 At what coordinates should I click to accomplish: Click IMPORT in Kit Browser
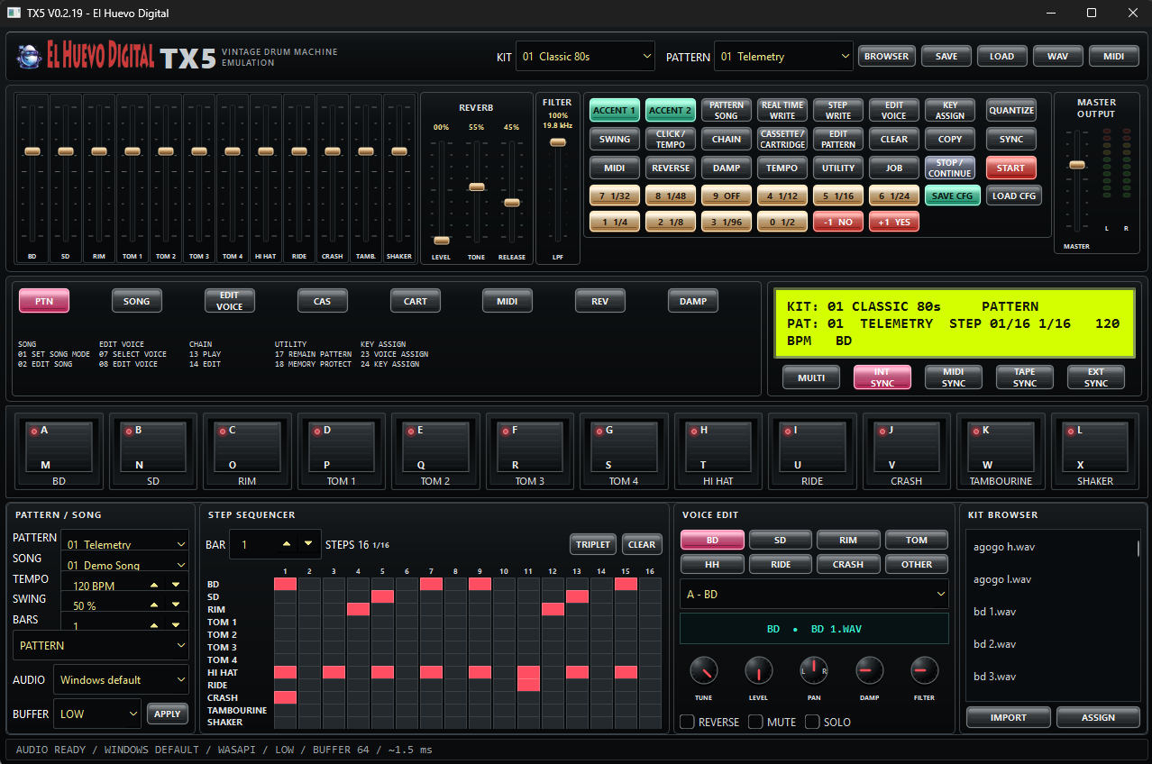tap(1008, 717)
